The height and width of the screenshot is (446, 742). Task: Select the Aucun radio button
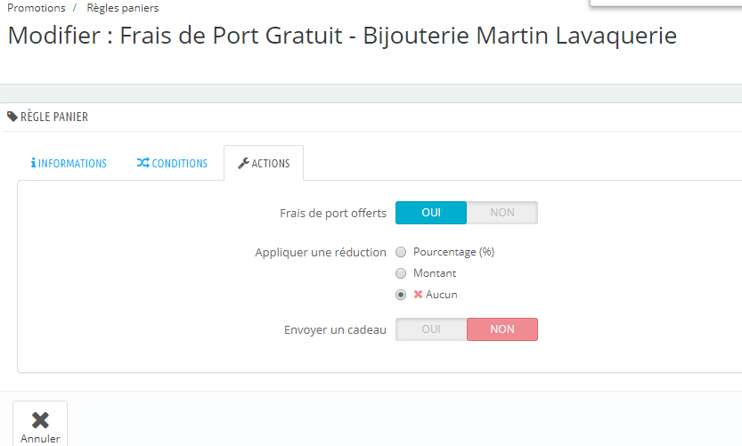tap(401, 295)
